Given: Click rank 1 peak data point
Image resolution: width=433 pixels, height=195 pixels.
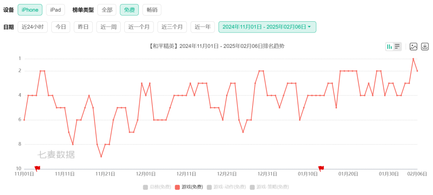Looking at the screenshot, I should pyautogui.click(x=413, y=59).
